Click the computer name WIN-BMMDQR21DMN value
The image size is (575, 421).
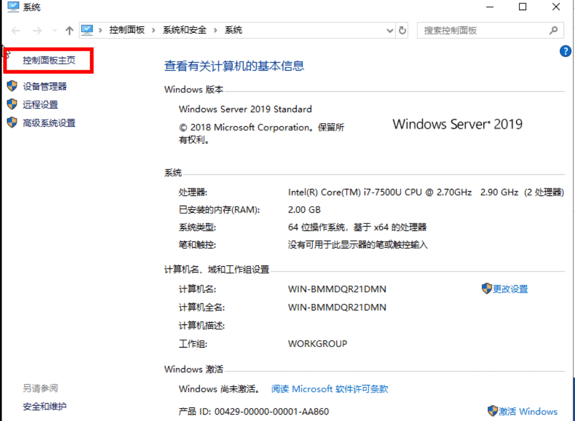337,289
